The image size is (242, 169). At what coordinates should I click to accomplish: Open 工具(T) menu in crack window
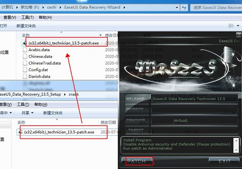point(23,105)
